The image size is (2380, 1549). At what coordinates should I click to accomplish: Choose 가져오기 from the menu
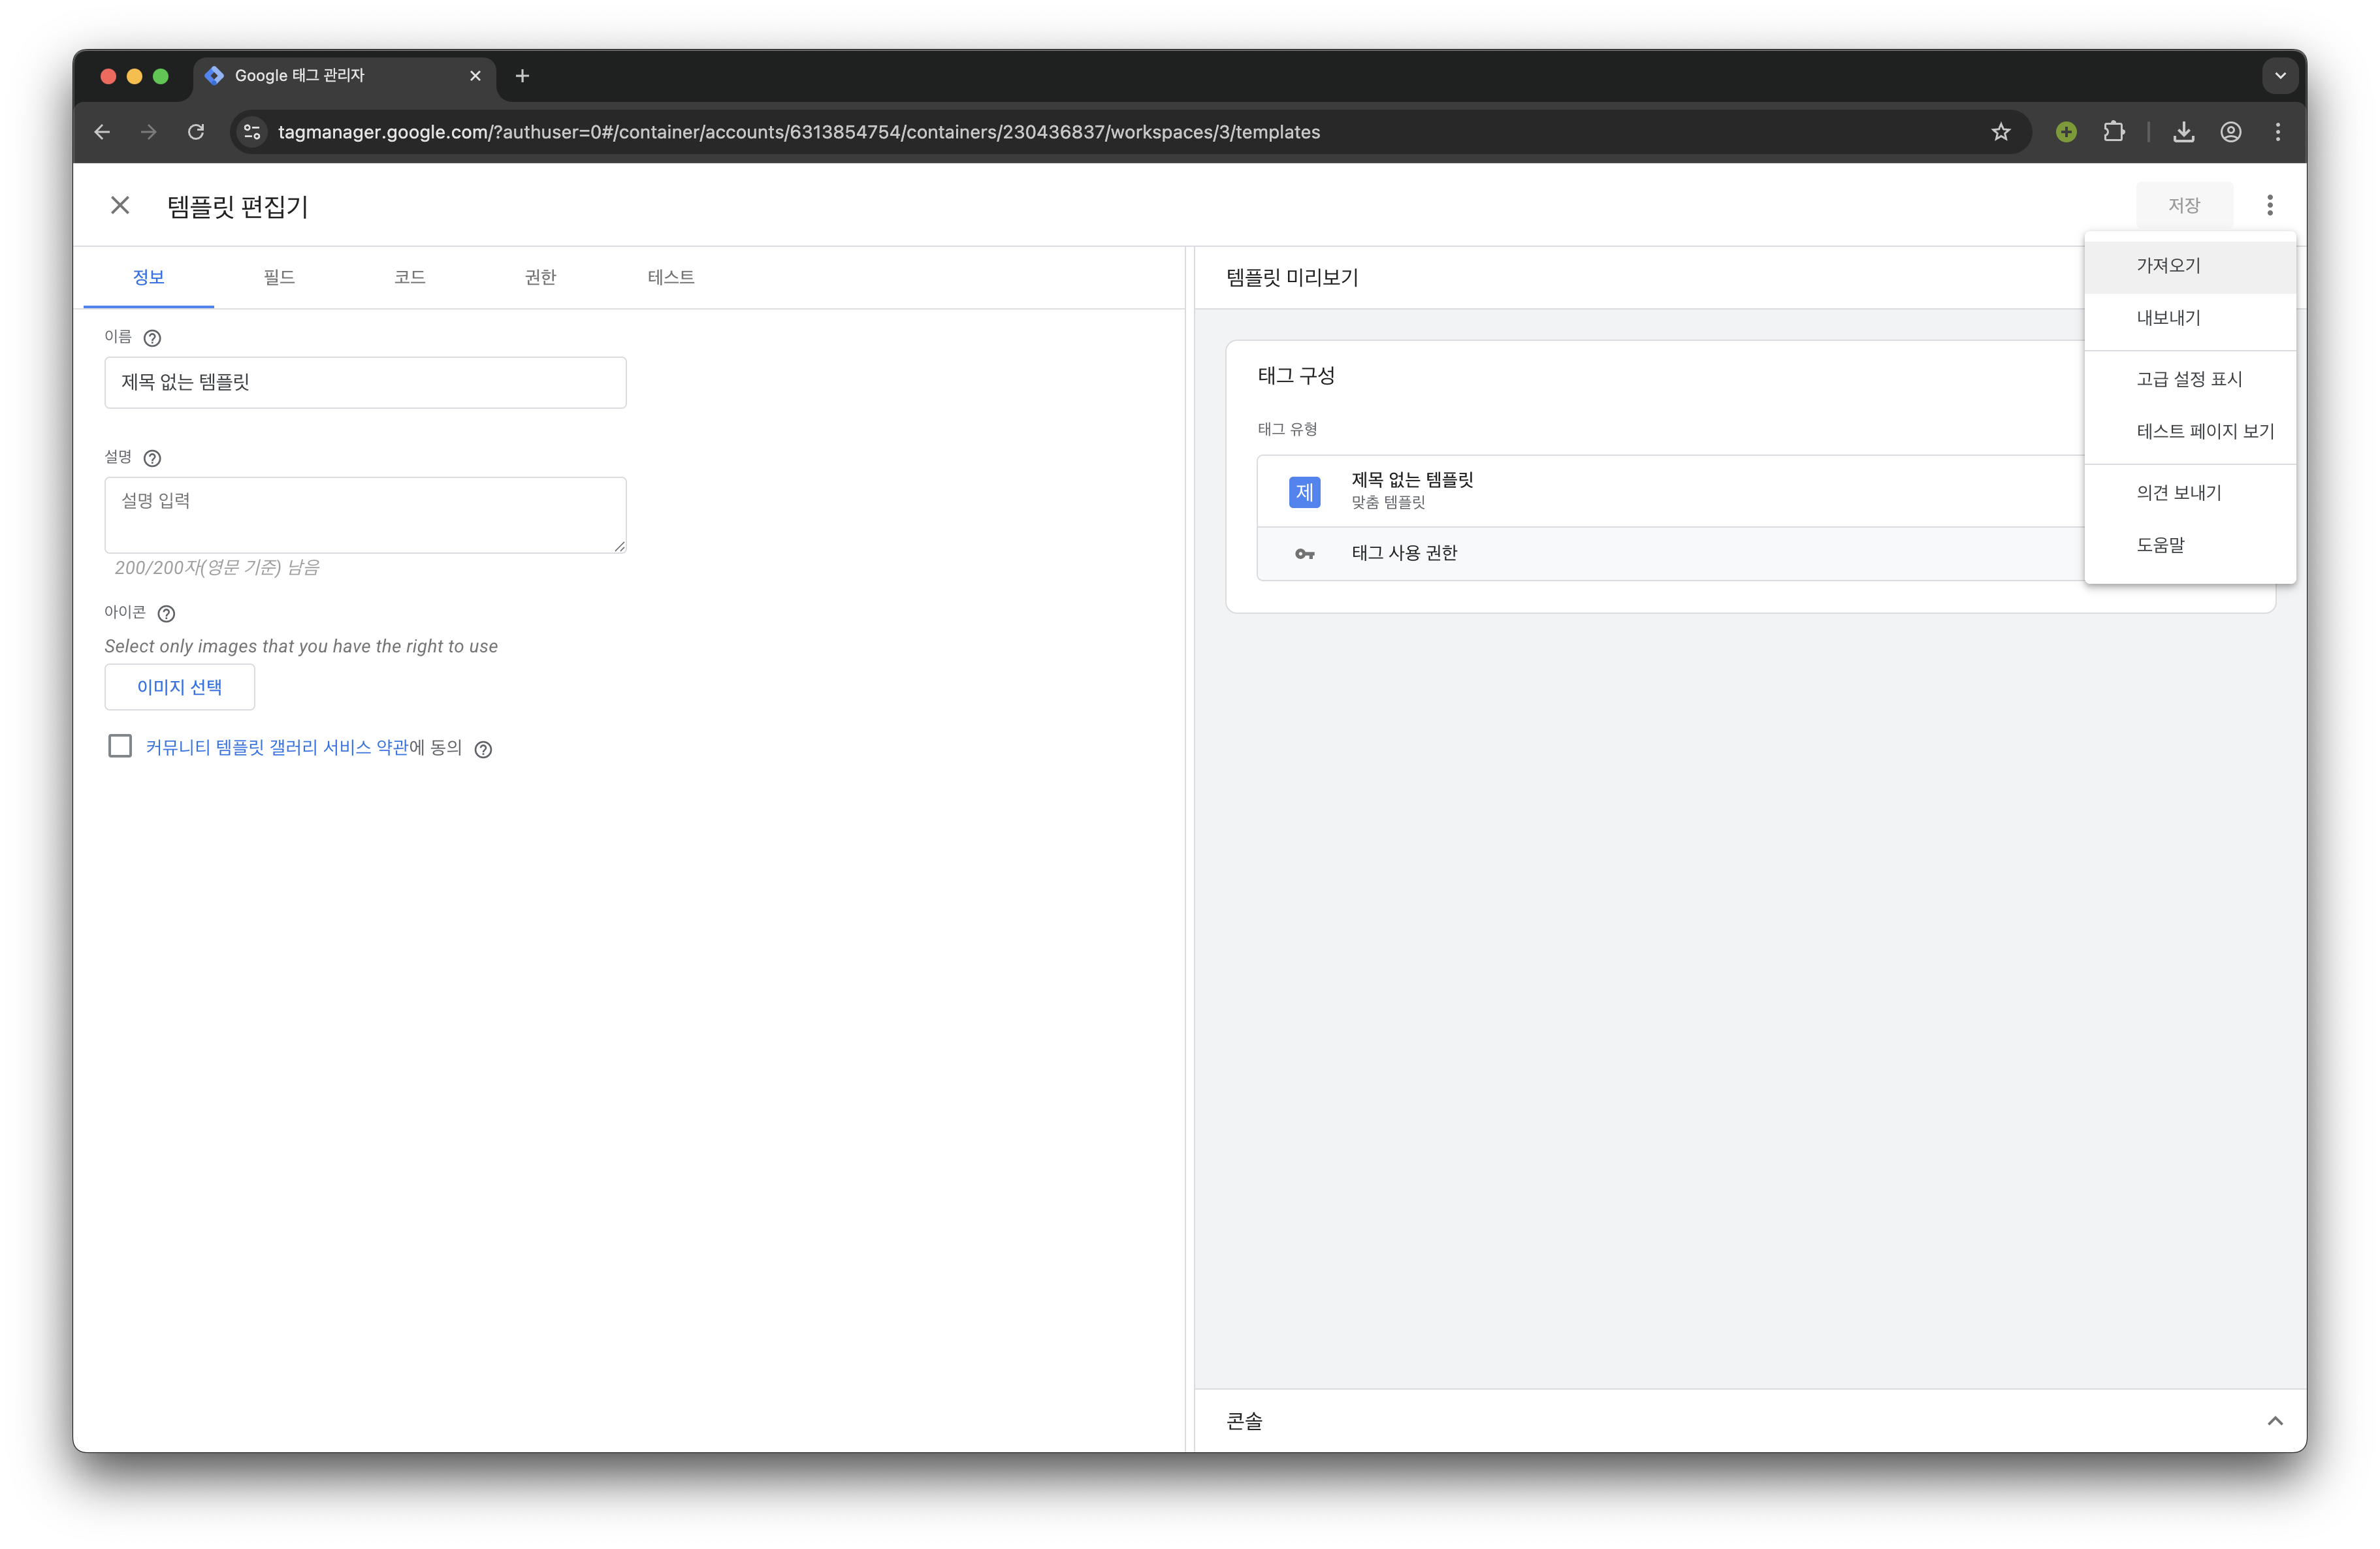pos(2168,266)
